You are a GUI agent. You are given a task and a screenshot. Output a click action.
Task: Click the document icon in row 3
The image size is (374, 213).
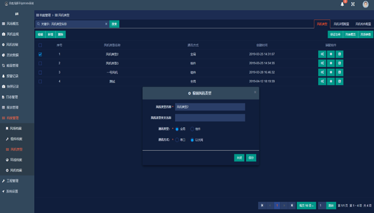coord(339,72)
